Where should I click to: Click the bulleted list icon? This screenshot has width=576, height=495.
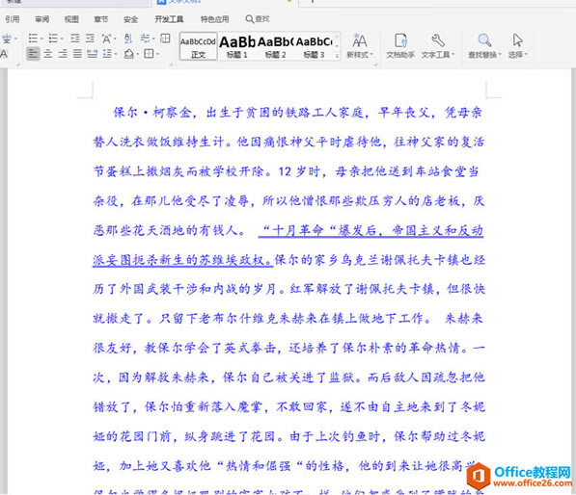(34, 39)
